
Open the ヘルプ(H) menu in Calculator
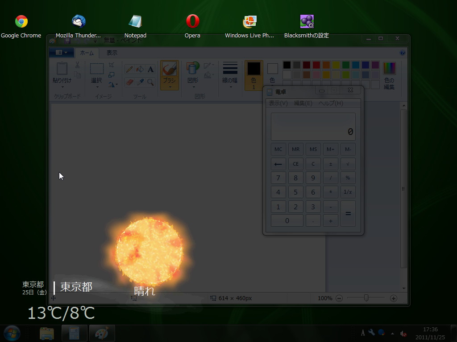[331, 103]
